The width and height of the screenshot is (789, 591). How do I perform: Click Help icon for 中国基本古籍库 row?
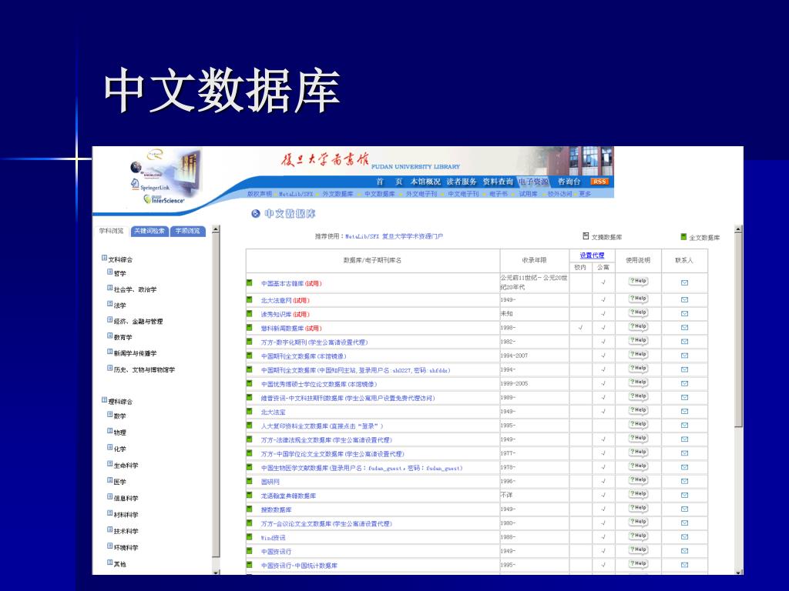(x=638, y=282)
